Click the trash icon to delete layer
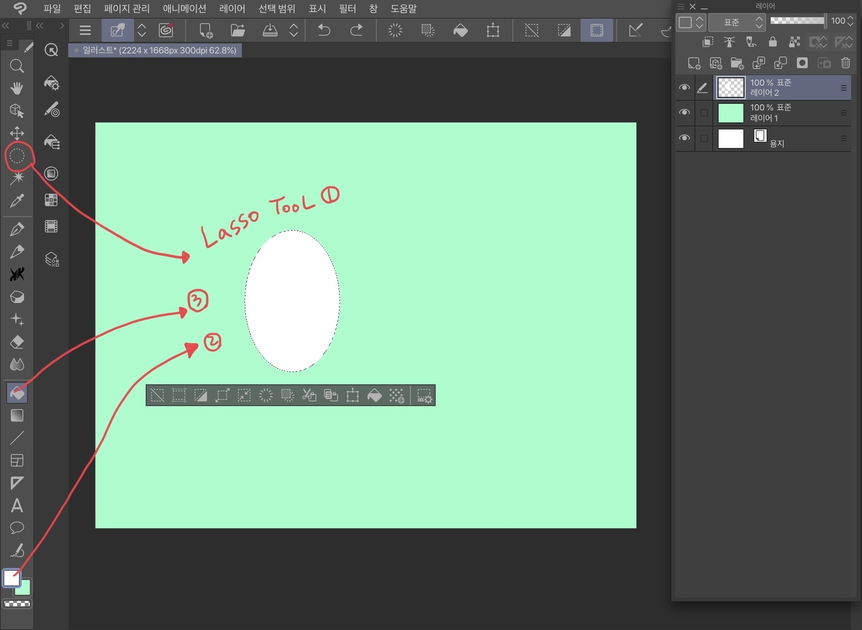Viewport: 862px width, 630px height. (x=845, y=63)
